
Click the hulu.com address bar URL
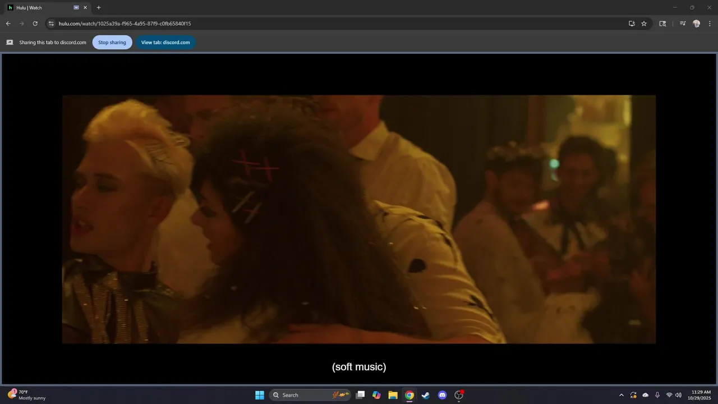tap(125, 24)
